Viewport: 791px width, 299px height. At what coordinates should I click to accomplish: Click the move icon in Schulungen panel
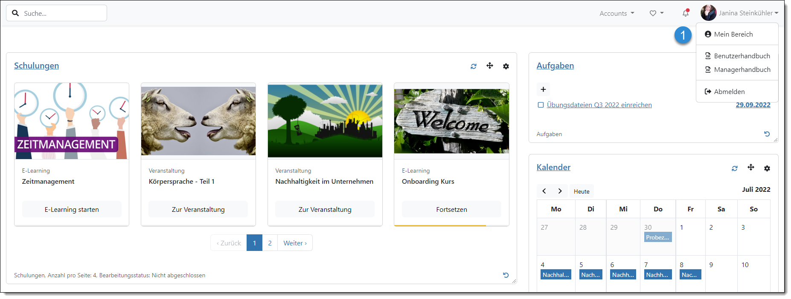[489, 66]
